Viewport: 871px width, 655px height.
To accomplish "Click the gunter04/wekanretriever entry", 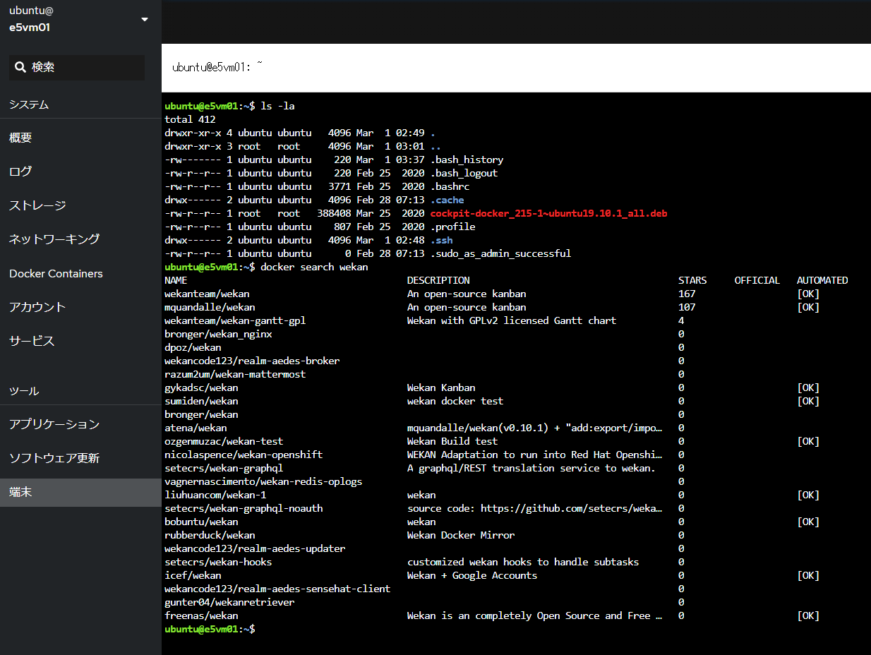I will pyautogui.click(x=229, y=602).
